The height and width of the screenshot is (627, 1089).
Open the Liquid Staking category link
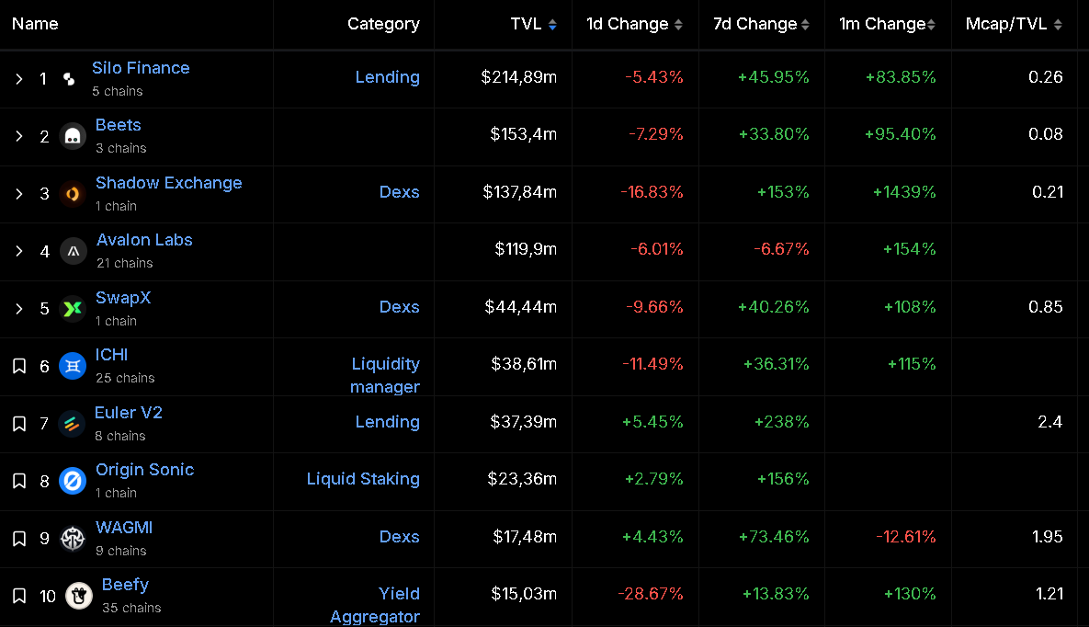click(363, 479)
